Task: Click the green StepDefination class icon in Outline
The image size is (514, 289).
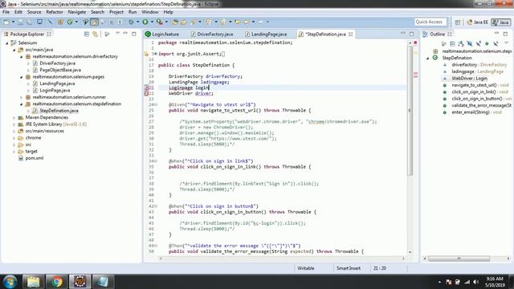Action: [435, 58]
